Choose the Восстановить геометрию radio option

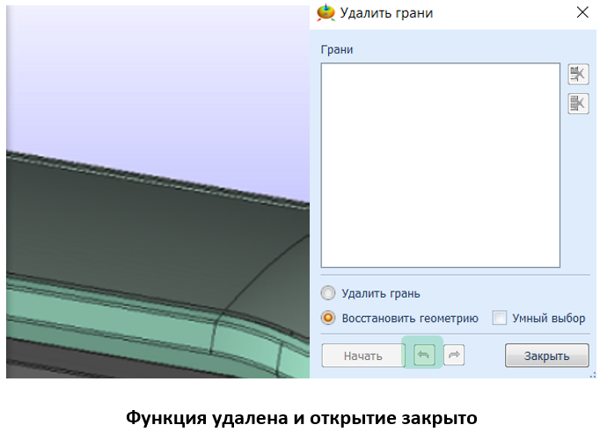[329, 318]
